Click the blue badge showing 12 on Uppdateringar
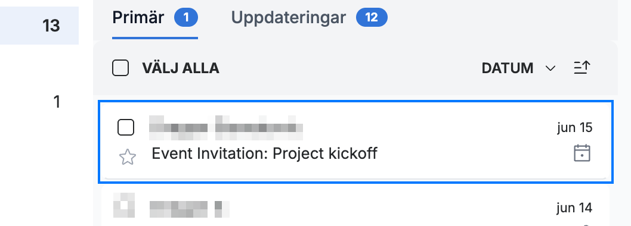The width and height of the screenshot is (631, 226). 372,18
